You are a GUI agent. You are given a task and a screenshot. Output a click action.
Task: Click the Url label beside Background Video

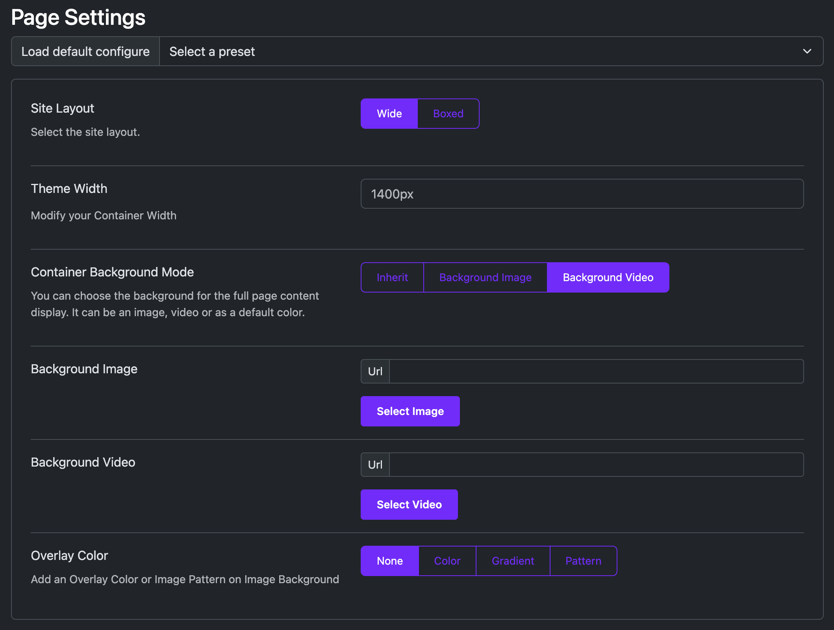pos(375,464)
